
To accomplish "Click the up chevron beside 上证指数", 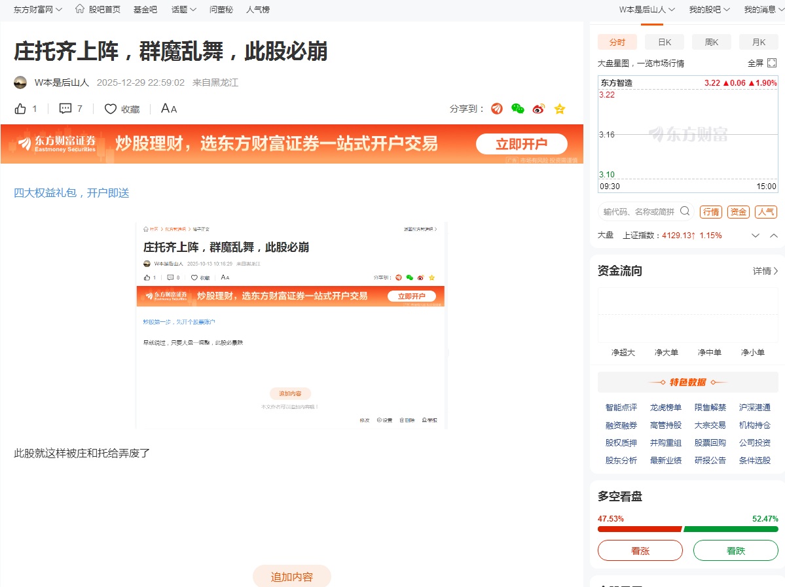I will 773,236.
